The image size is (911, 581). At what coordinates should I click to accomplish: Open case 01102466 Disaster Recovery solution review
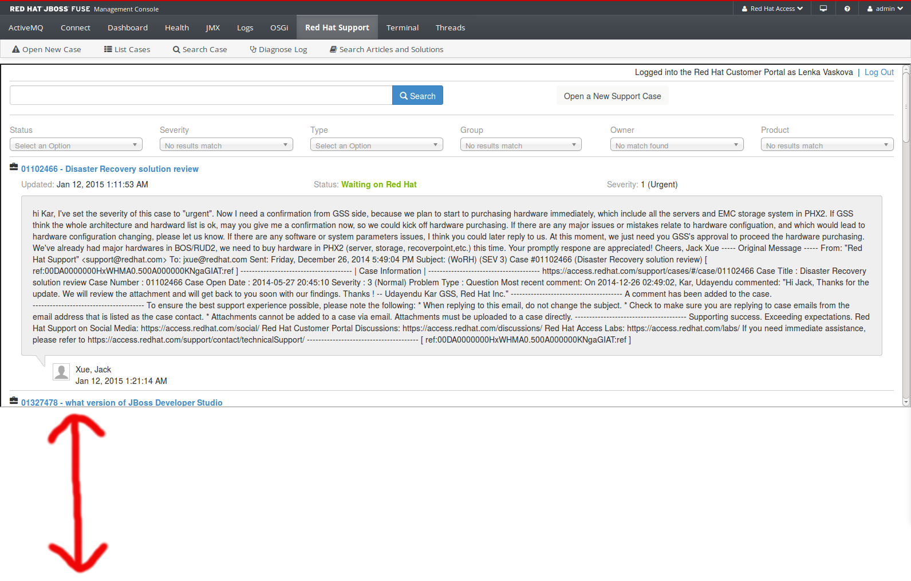tap(110, 169)
